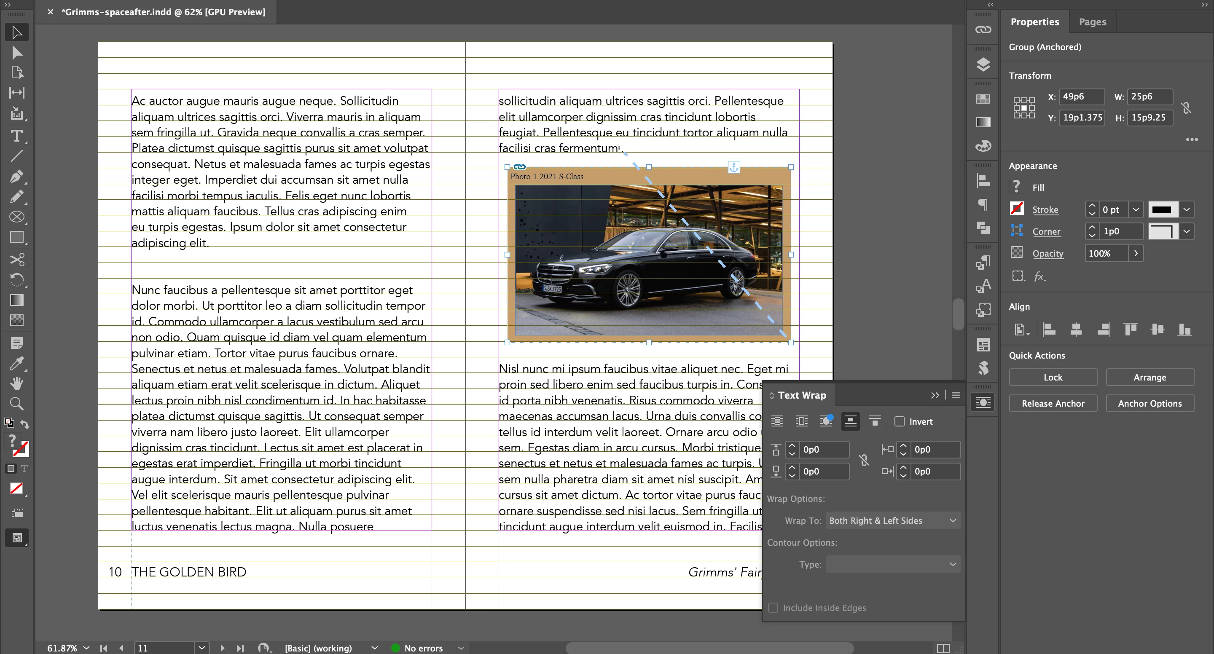Click the black stroke color swatch
Image resolution: width=1214 pixels, height=654 pixels.
point(1162,210)
